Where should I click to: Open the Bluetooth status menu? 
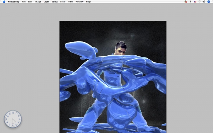pos(190,2)
